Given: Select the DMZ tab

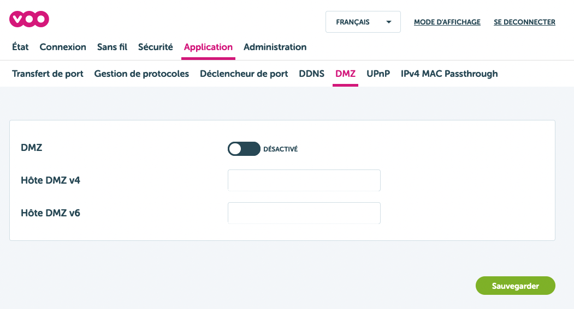Looking at the screenshot, I should (x=345, y=74).
